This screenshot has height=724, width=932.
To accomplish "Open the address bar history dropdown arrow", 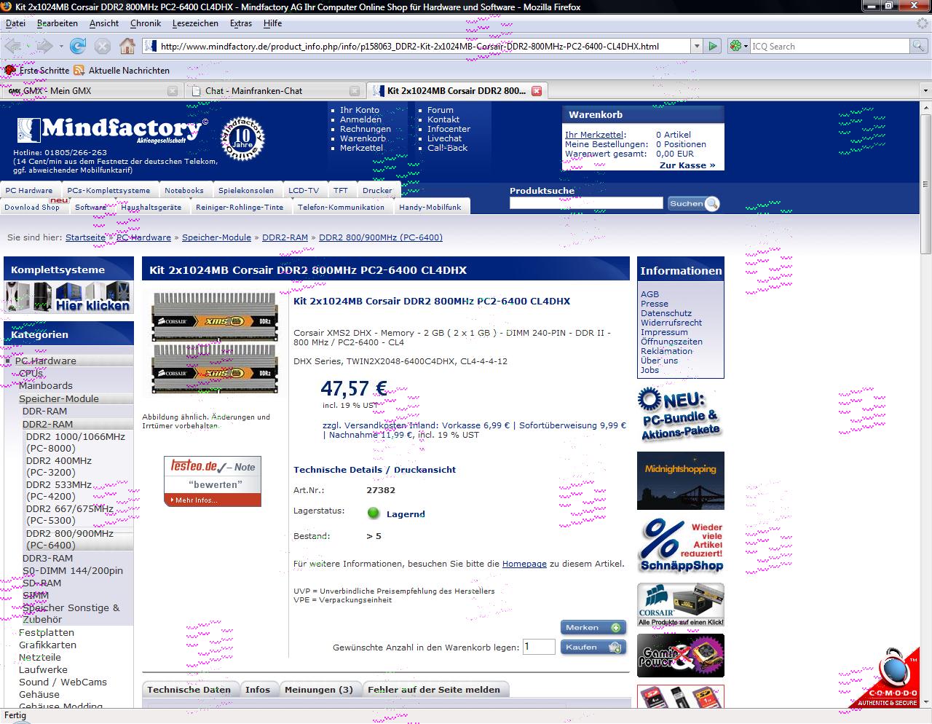I will 697,46.
